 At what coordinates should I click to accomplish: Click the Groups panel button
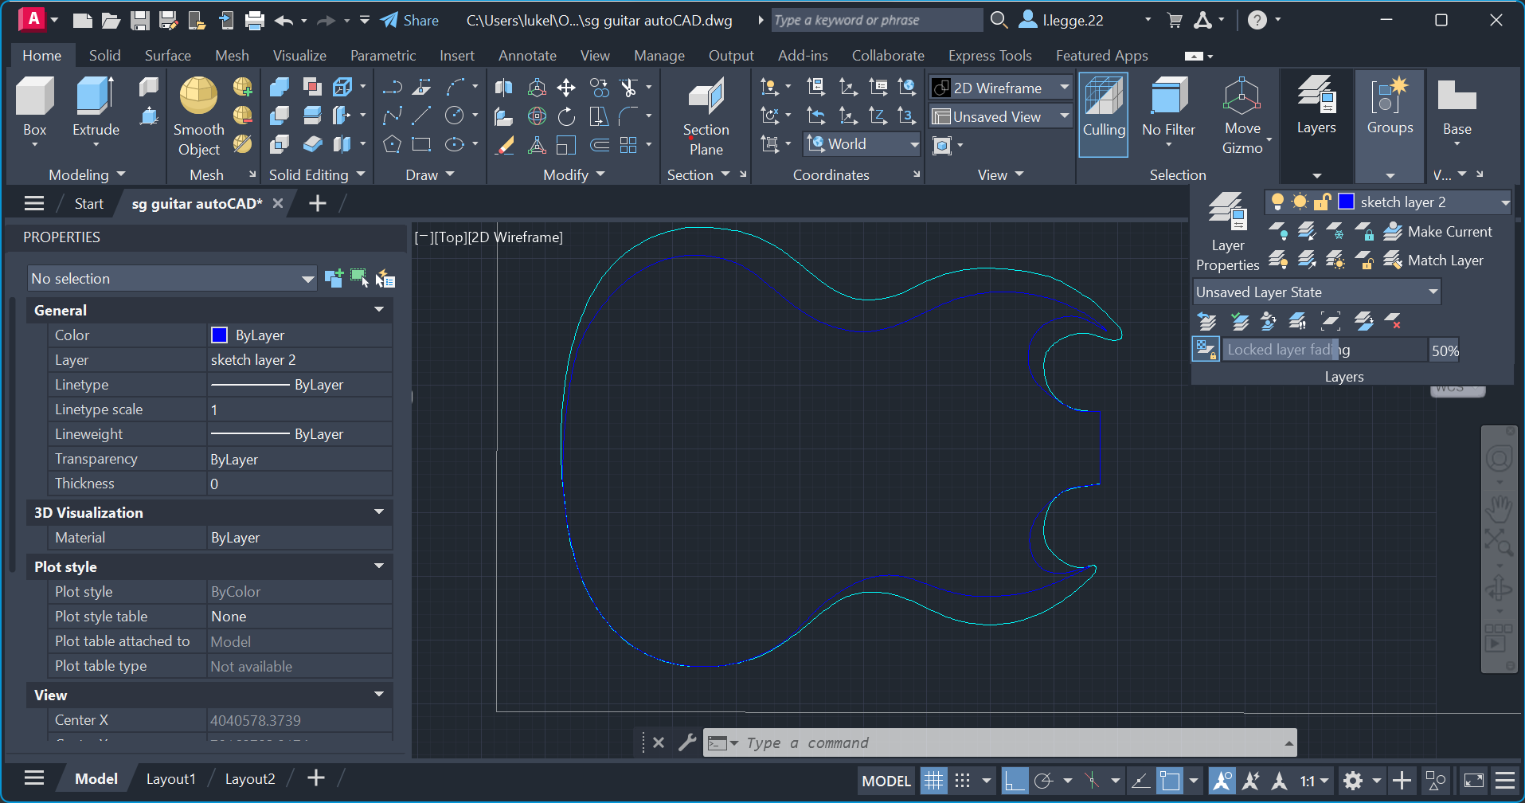pyautogui.click(x=1390, y=107)
